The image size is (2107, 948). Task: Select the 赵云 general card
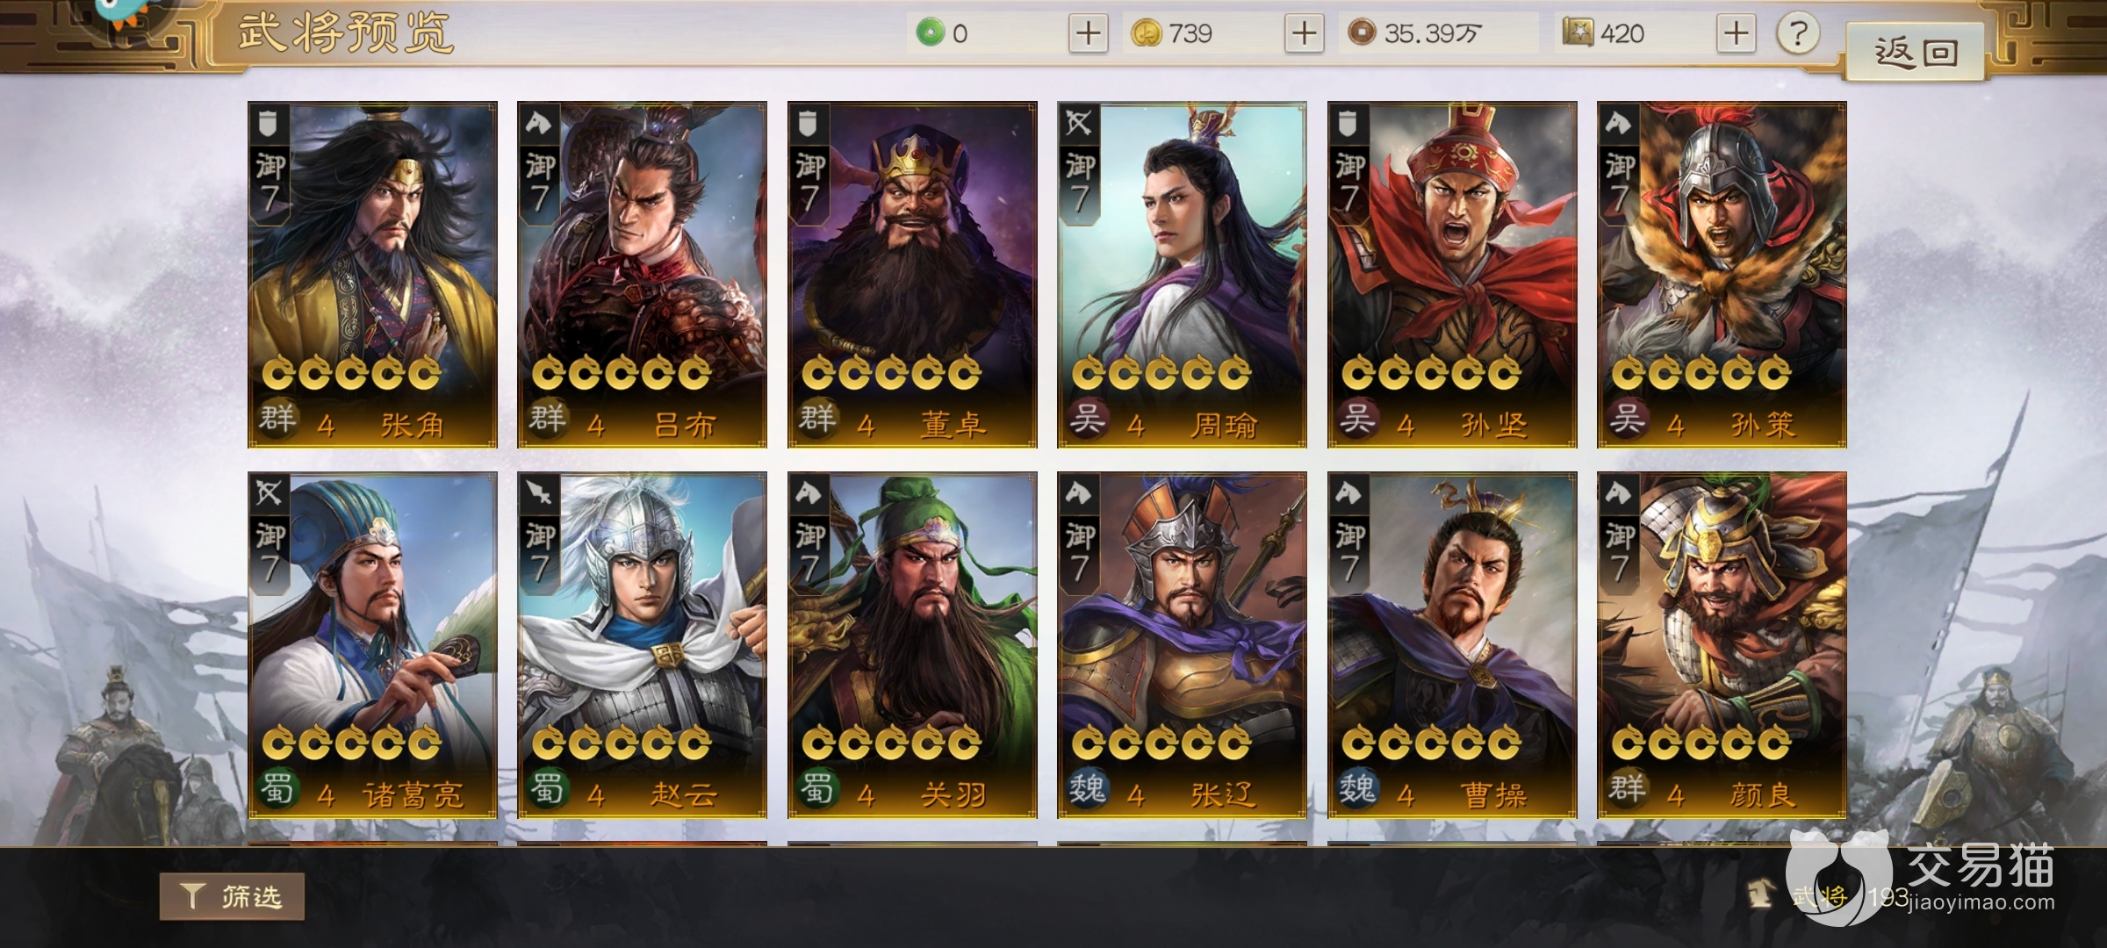[642, 645]
